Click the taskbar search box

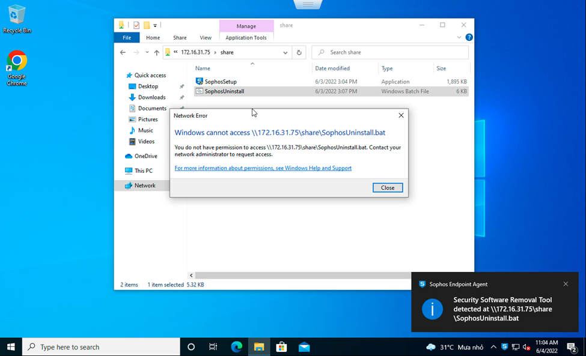(102, 347)
